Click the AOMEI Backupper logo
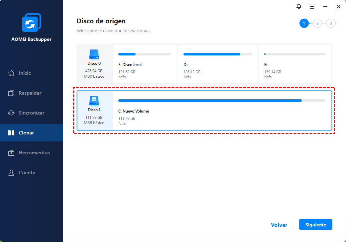The width and height of the screenshot is (346, 242). 31,22
